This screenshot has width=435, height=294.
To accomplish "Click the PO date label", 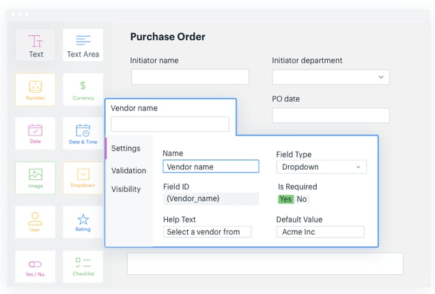I will click(x=285, y=99).
